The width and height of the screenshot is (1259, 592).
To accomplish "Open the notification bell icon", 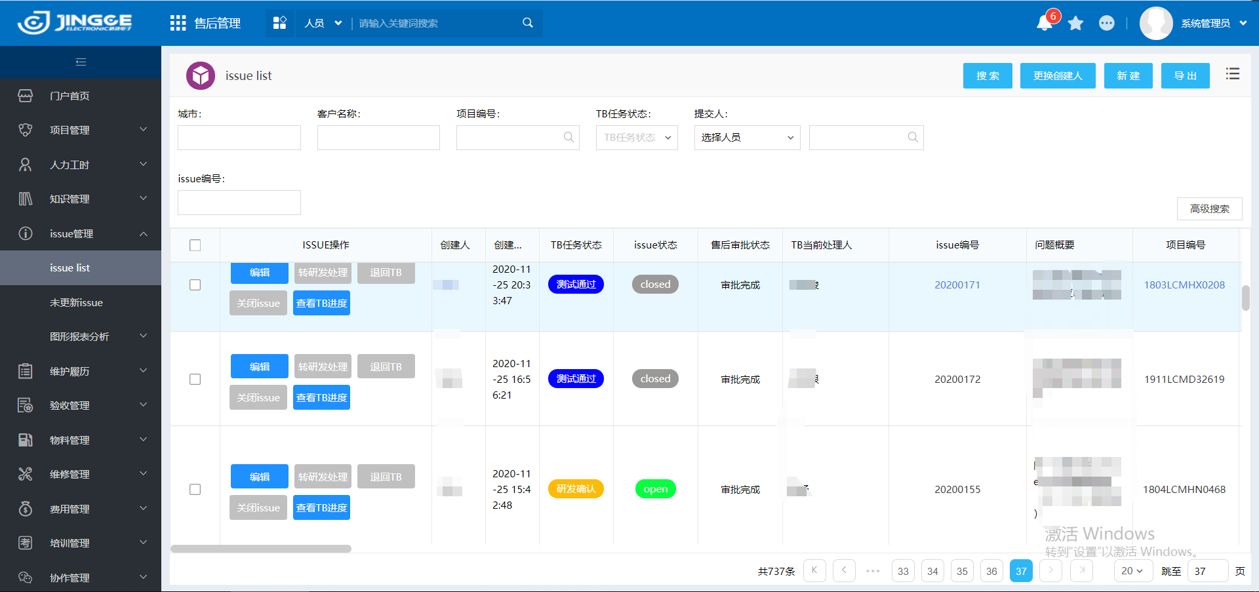I will coord(1045,24).
